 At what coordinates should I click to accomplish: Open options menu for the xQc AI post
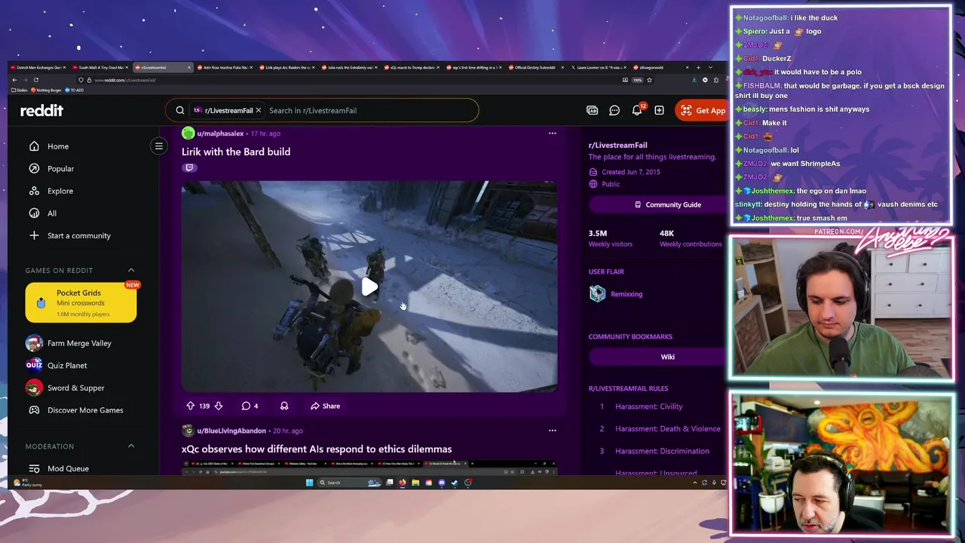(553, 431)
